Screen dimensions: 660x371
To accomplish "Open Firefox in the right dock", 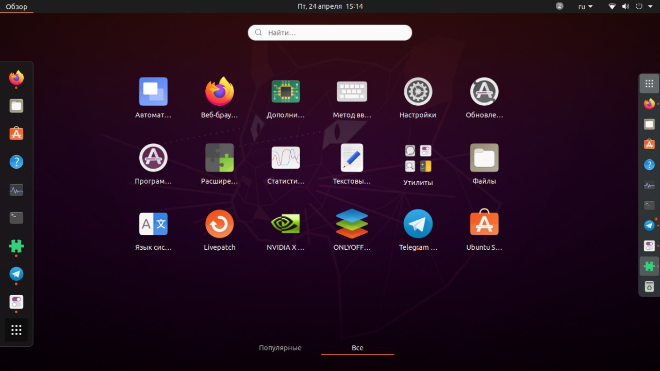I will [649, 104].
